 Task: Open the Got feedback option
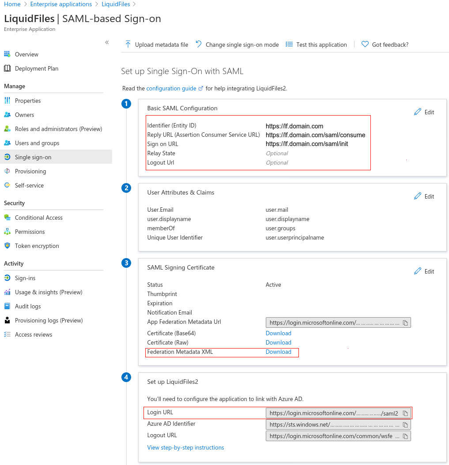385,45
